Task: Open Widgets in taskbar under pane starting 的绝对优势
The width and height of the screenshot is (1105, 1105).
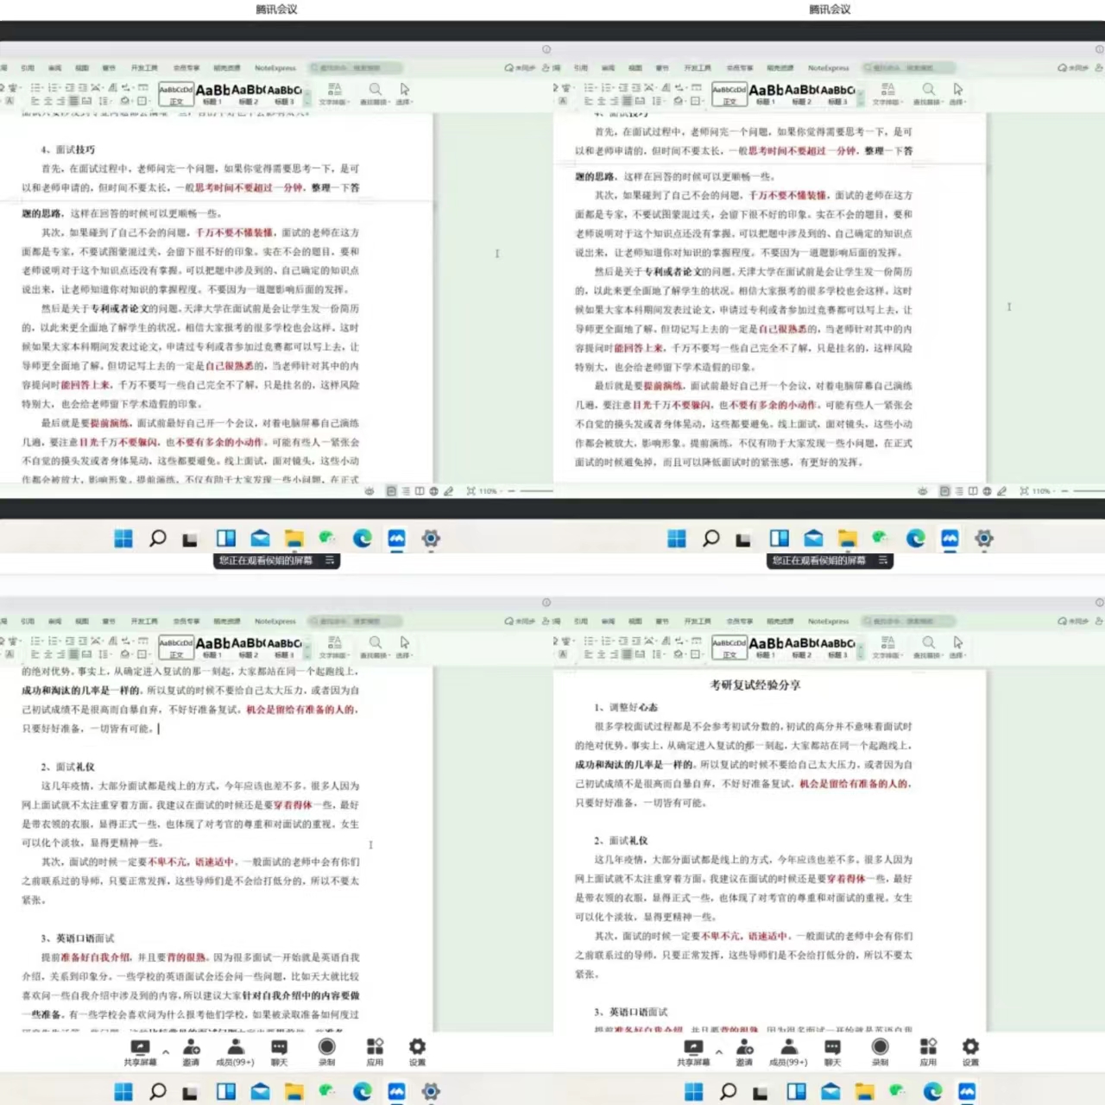Action: pyautogui.click(x=226, y=1091)
